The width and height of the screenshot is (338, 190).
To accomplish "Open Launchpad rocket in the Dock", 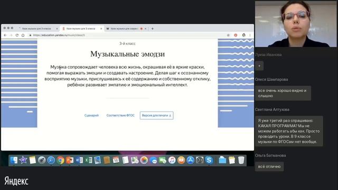I will [x=42, y=160].
